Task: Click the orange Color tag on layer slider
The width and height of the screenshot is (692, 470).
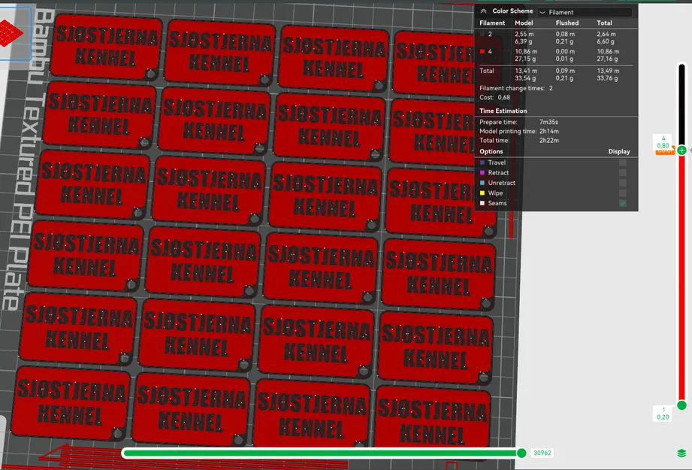Action: (665, 151)
